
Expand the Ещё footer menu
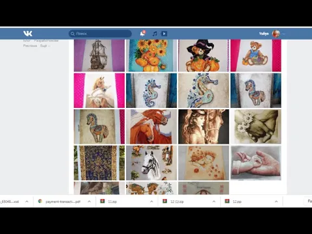(x=45, y=45)
